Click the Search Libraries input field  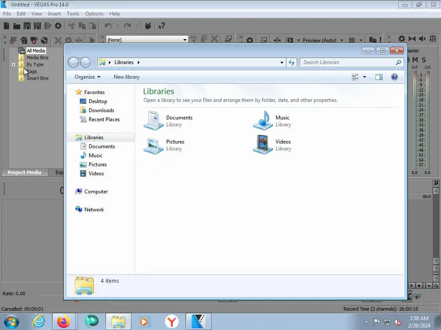click(351, 62)
